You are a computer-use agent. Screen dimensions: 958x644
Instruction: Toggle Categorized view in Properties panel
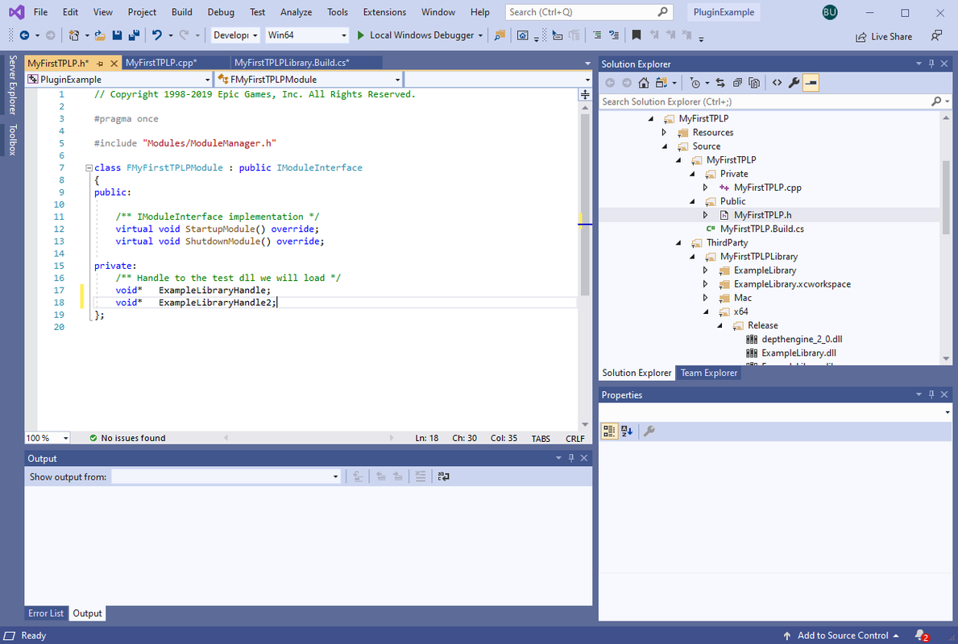point(609,431)
